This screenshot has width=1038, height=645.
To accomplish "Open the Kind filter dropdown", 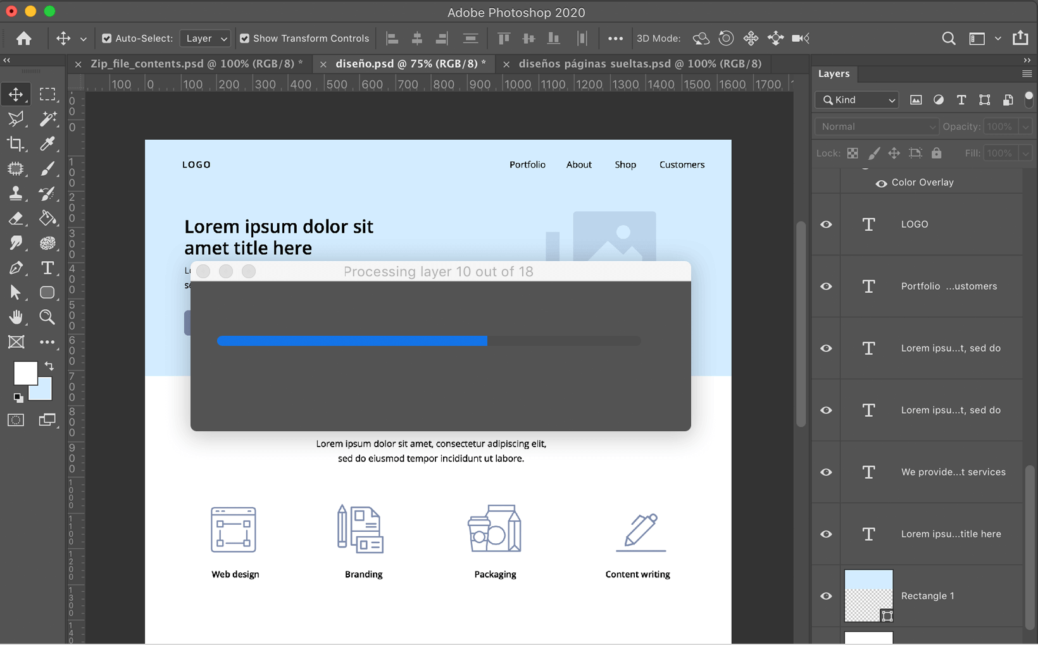I will tap(858, 100).
